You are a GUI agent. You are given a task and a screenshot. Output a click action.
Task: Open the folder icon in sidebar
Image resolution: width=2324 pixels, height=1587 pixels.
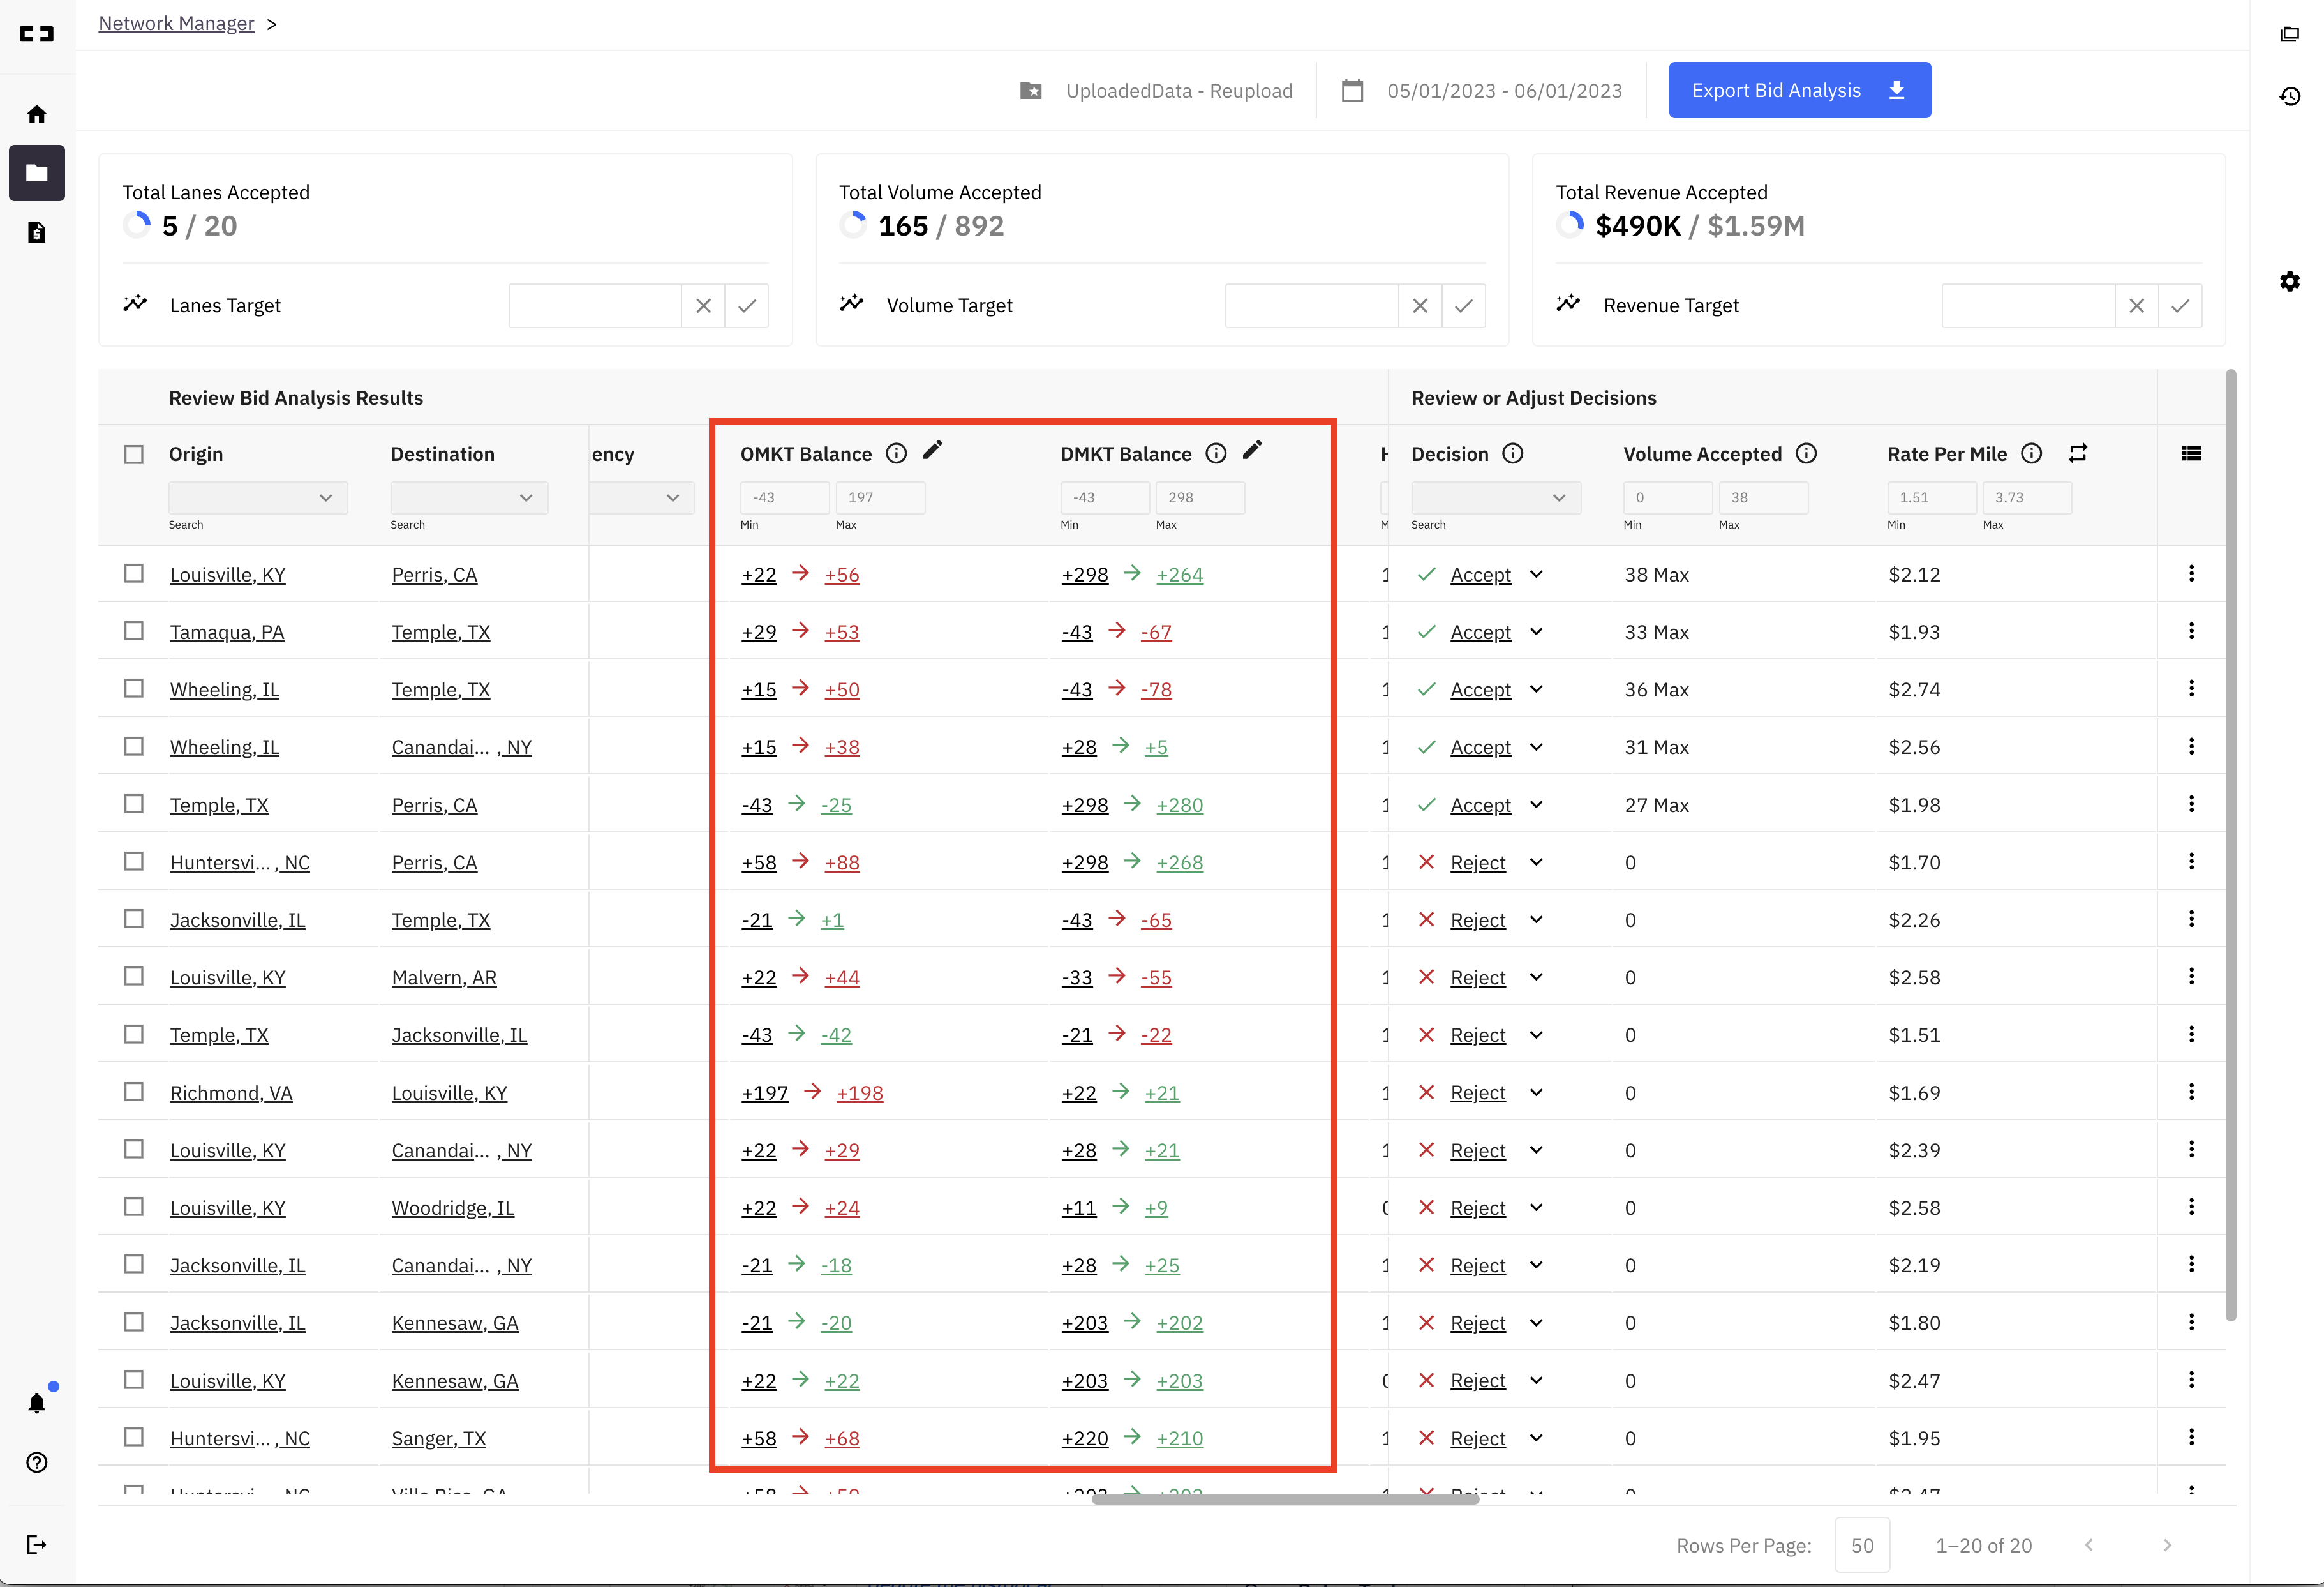37,173
